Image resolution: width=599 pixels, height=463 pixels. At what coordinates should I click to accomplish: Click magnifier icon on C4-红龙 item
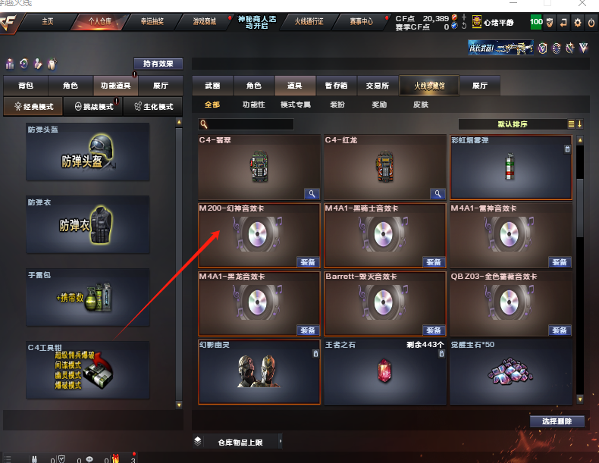tap(437, 194)
